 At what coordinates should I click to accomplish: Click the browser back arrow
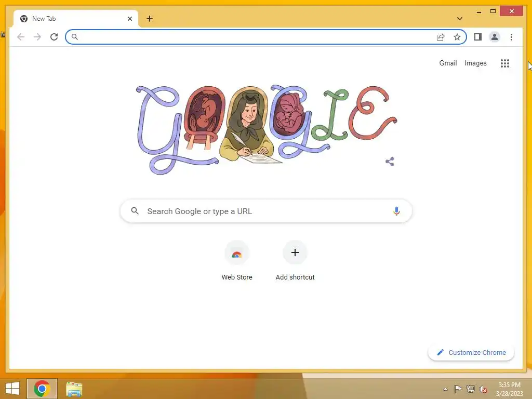21,37
